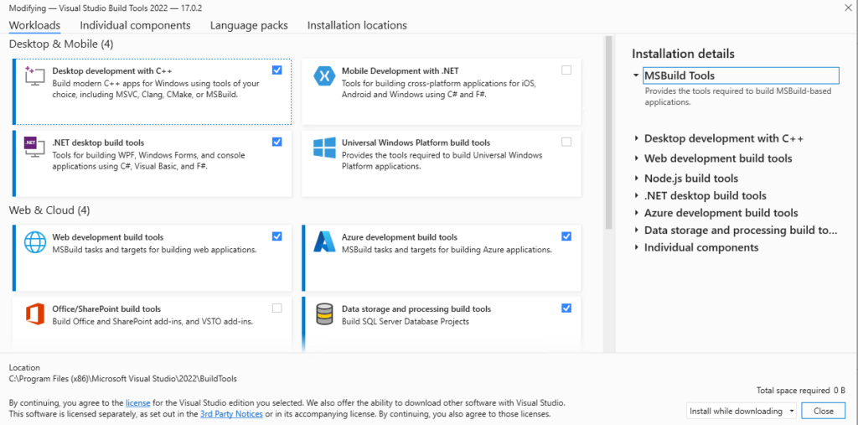
Task: Expand Azure development build tools details arrow
Action: click(637, 213)
